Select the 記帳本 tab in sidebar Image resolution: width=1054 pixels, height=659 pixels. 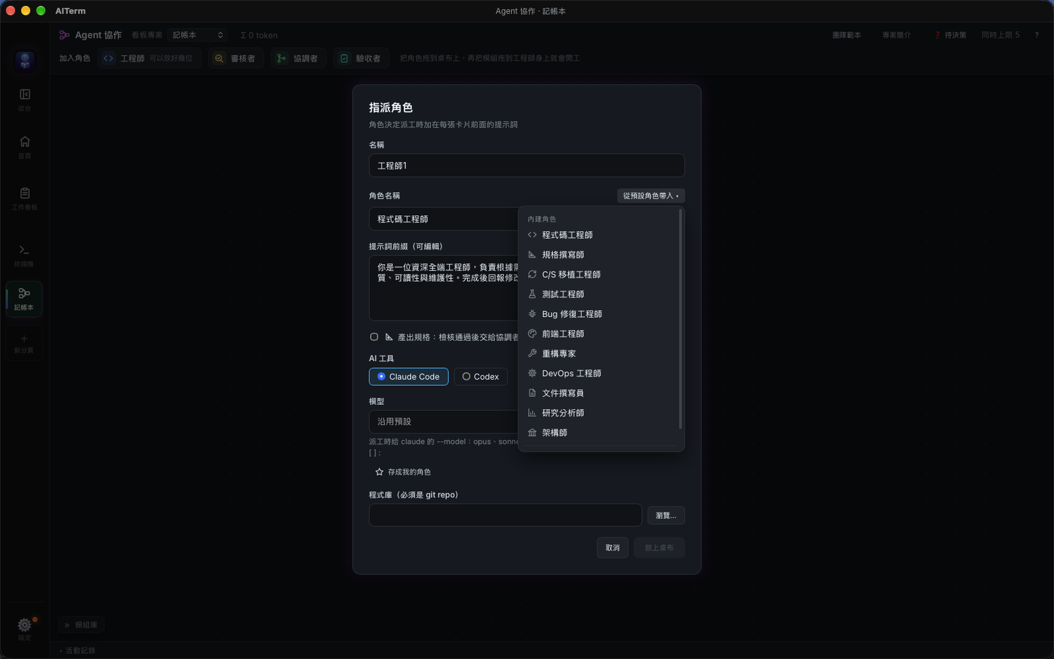tap(24, 299)
